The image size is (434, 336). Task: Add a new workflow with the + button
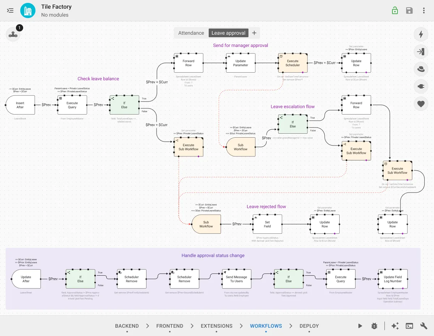point(254,33)
